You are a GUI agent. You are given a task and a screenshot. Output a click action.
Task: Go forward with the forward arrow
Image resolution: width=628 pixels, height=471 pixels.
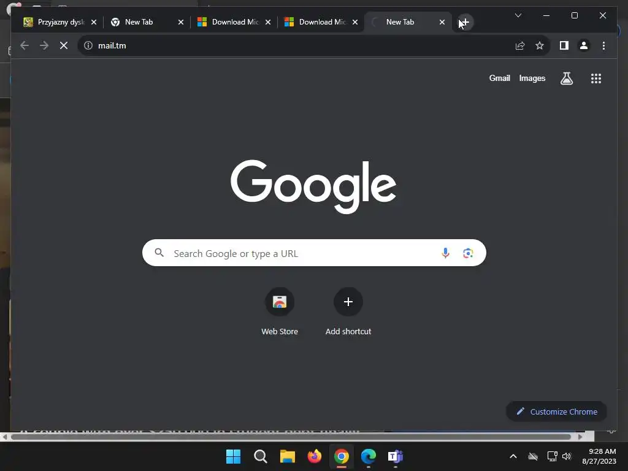click(x=44, y=45)
